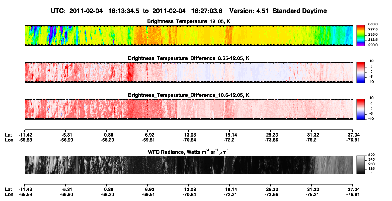Click the Brightness_Temperature_Difference_8.65-12.05, K panel title
This screenshot has width=392, height=201.
[189, 58]
